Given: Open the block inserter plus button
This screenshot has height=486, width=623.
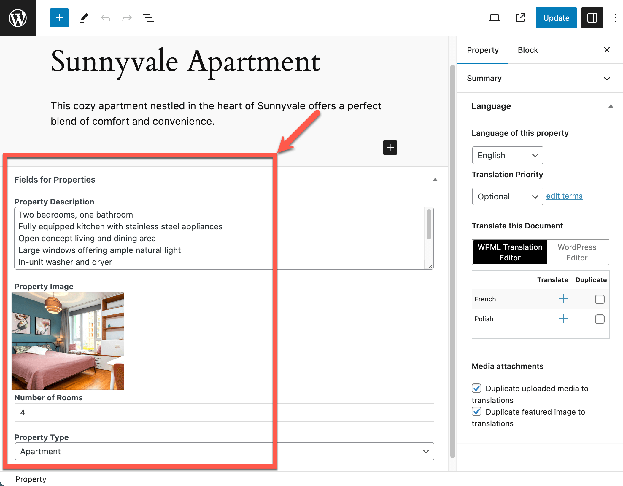Looking at the screenshot, I should click(x=59, y=18).
